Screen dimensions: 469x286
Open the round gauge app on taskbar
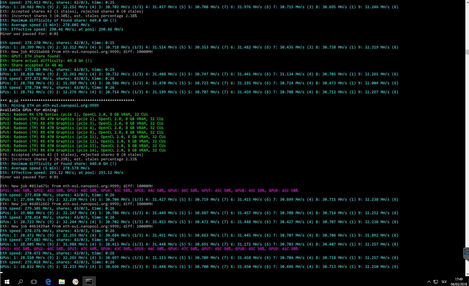(x=76, y=282)
